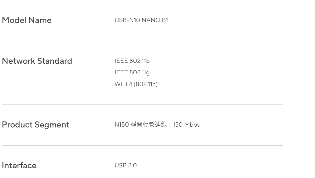315x178 pixels.
Task: Click the Chinese text 瞬間輕鬆連線
Action: 146,125
